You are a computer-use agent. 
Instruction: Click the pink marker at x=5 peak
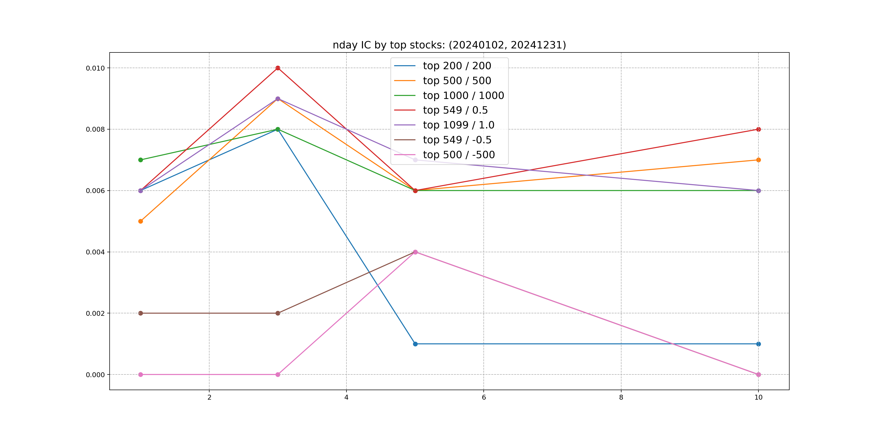(415, 252)
